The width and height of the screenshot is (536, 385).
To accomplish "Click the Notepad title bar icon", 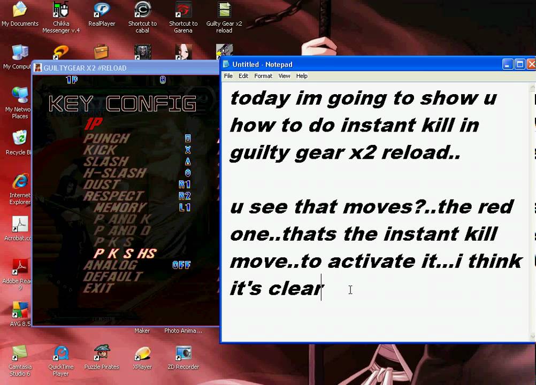I will (x=226, y=64).
